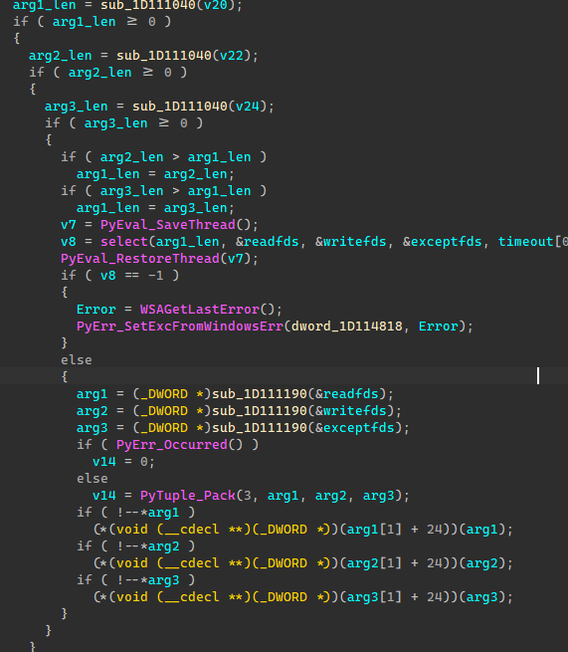The image size is (568, 652).
Task: Click the WSAGetLastError function name
Action: [x=200, y=310]
